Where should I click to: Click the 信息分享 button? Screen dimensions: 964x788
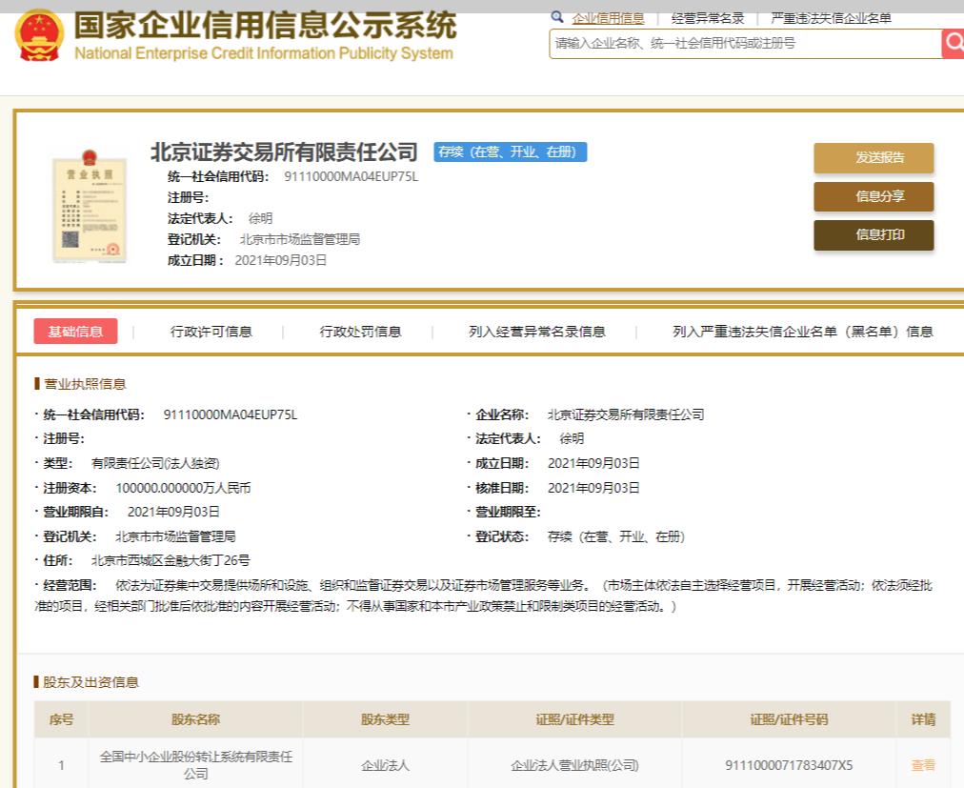point(874,197)
